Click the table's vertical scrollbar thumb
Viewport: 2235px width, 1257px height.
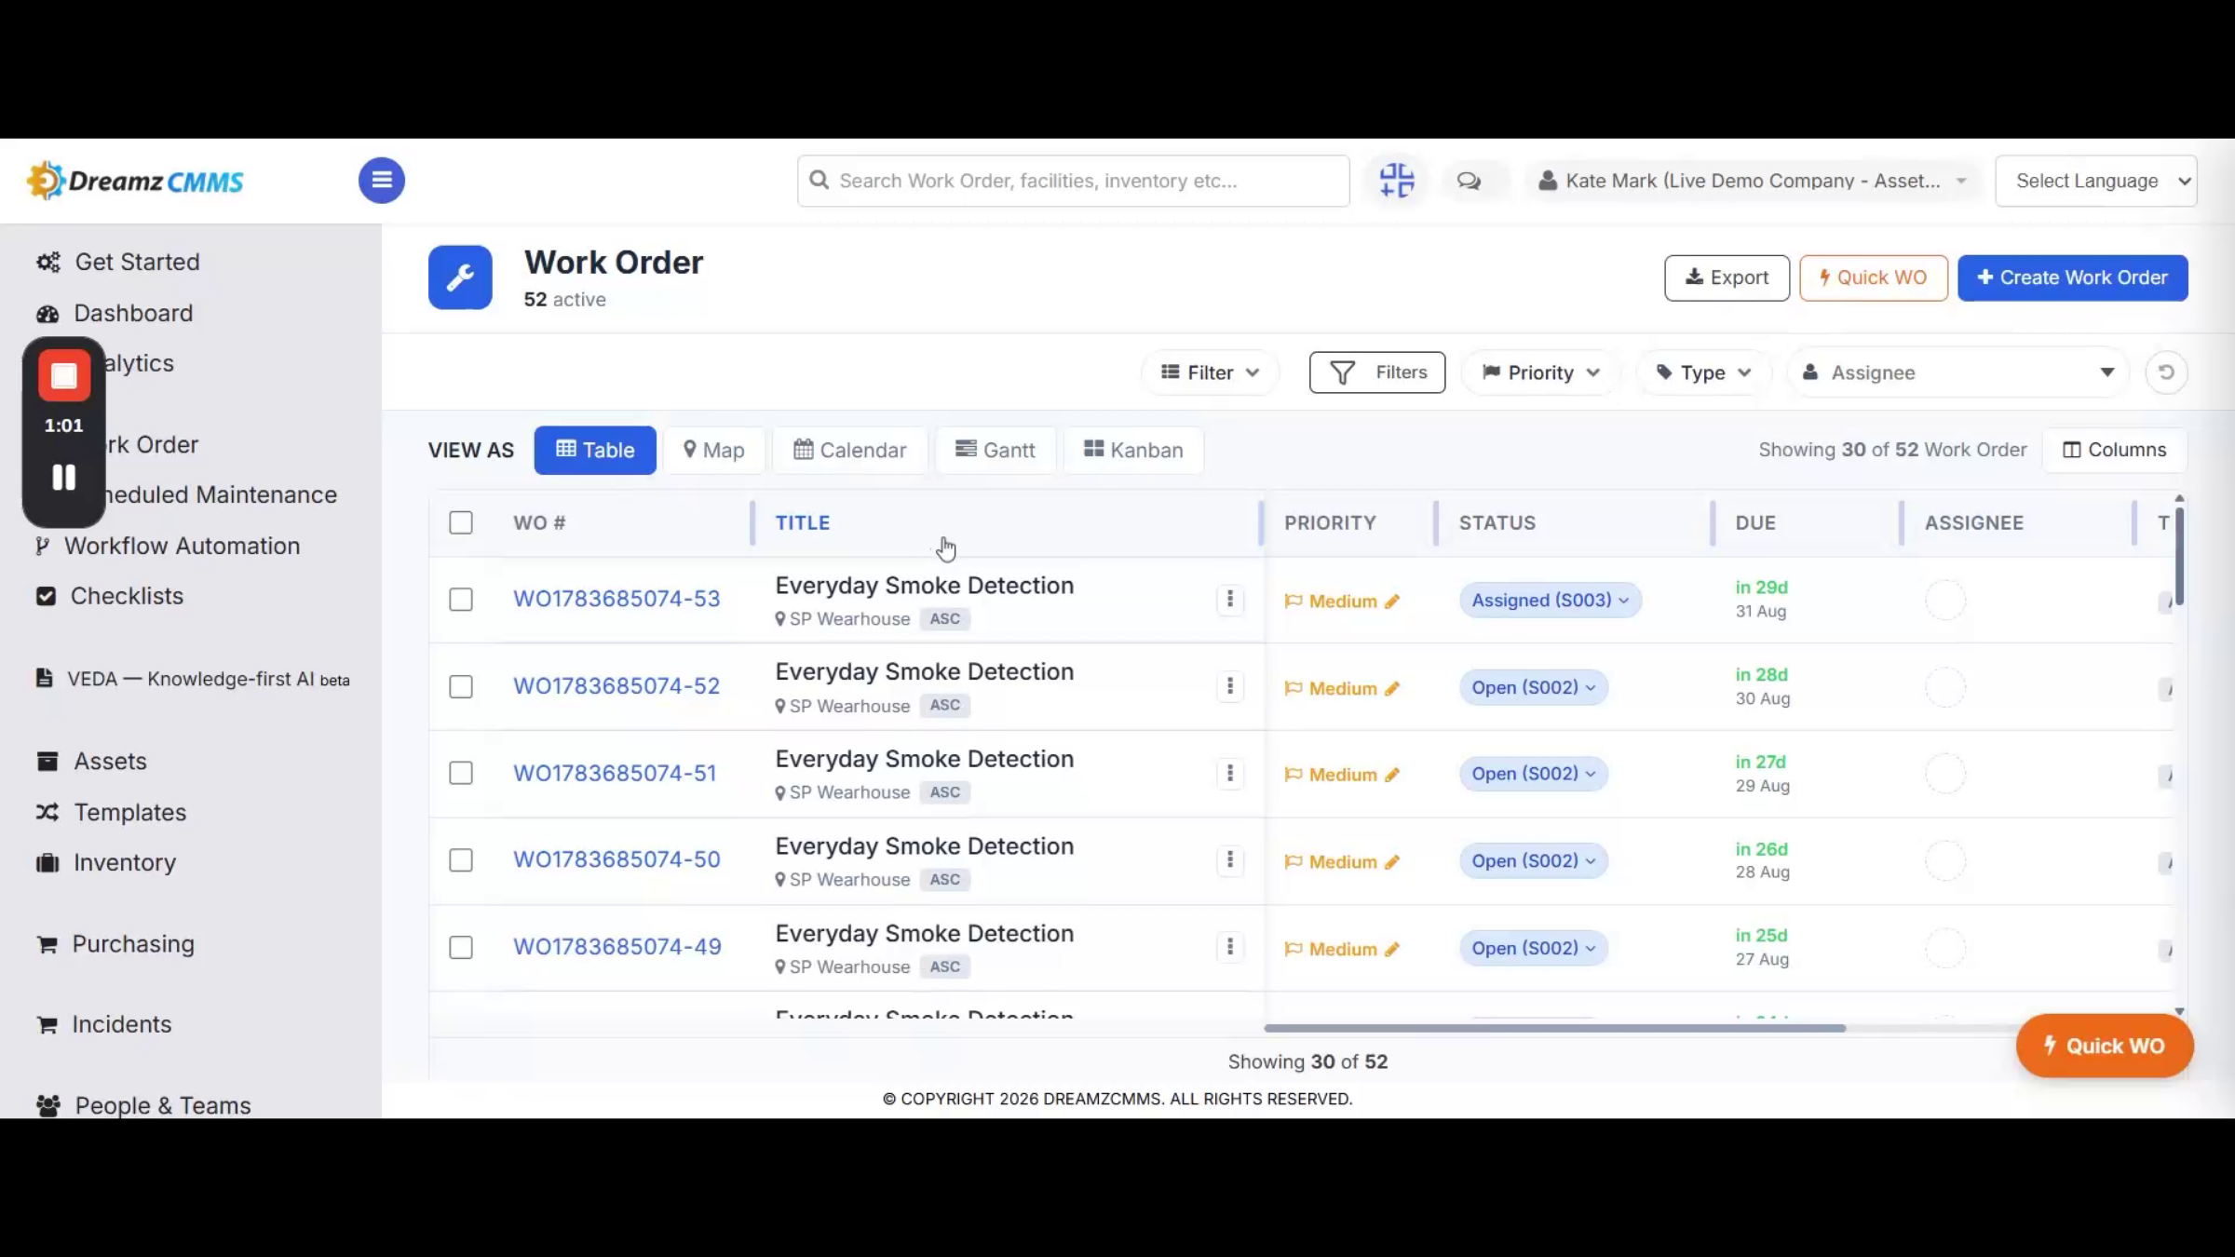2179,557
